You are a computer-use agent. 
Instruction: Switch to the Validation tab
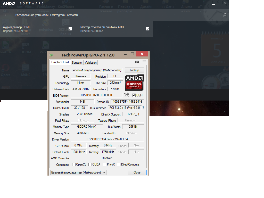90,62
